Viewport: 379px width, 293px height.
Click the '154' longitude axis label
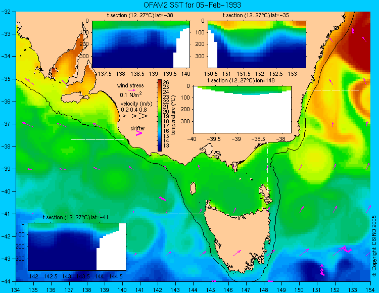coord(370,289)
